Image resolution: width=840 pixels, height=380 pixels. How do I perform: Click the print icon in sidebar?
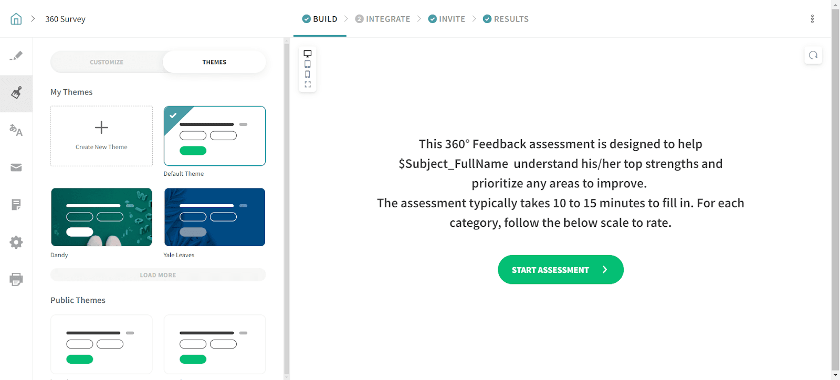click(16, 279)
